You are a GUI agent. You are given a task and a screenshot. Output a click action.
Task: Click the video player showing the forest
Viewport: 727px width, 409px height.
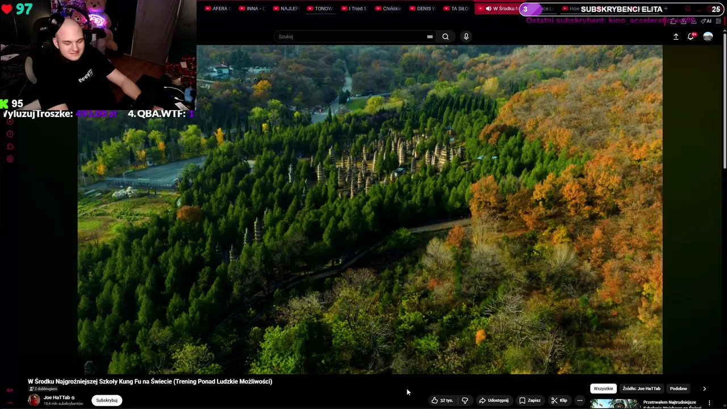[x=370, y=209]
